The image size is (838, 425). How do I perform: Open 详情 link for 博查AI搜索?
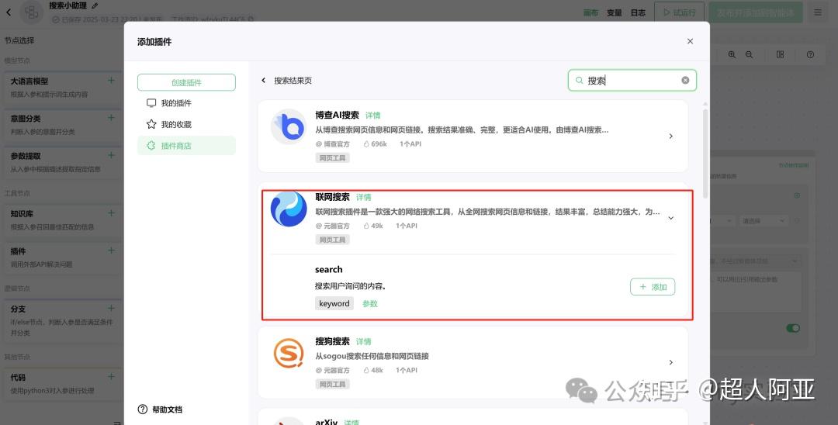pos(373,116)
